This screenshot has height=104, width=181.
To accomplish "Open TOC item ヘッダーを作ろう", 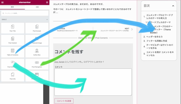I will (154, 37).
